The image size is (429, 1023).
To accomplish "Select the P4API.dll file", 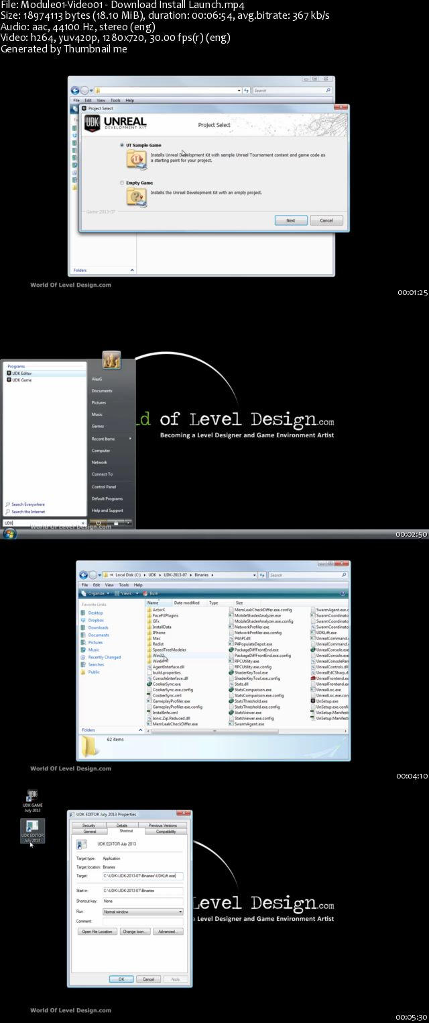I will (241, 639).
